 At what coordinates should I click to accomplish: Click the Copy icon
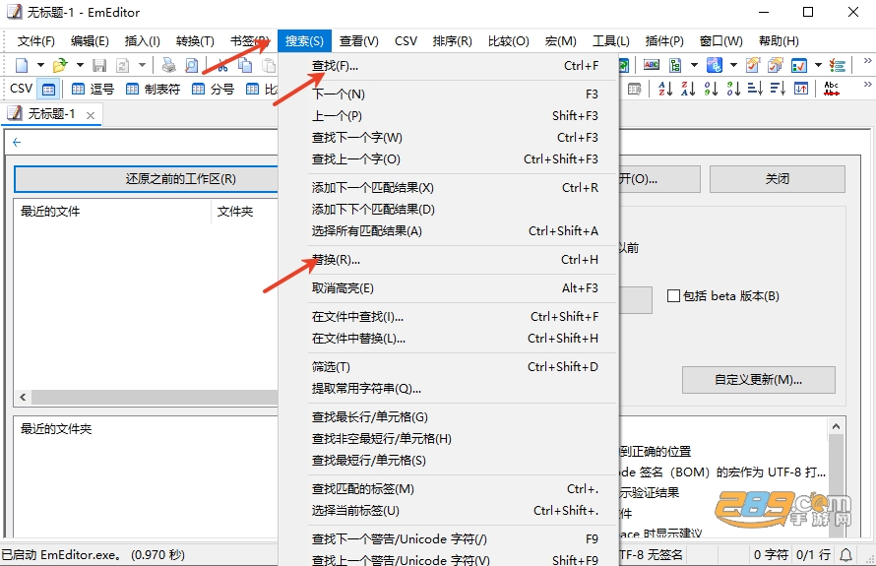[245, 65]
